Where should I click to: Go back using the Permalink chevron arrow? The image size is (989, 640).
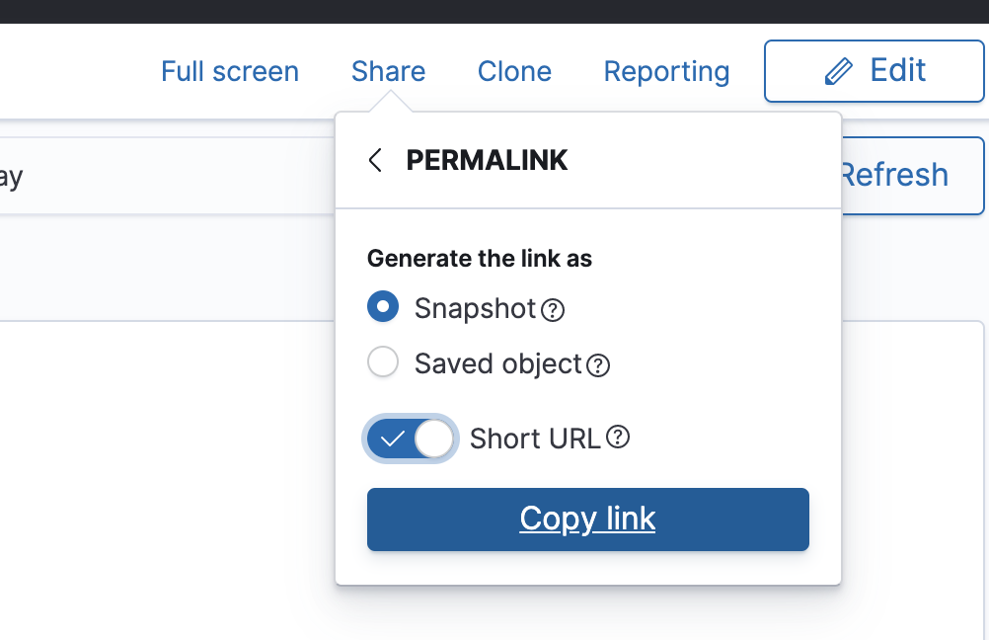click(x=375, y=160)
